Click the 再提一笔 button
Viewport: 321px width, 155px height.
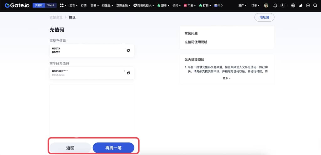[113, 148]
